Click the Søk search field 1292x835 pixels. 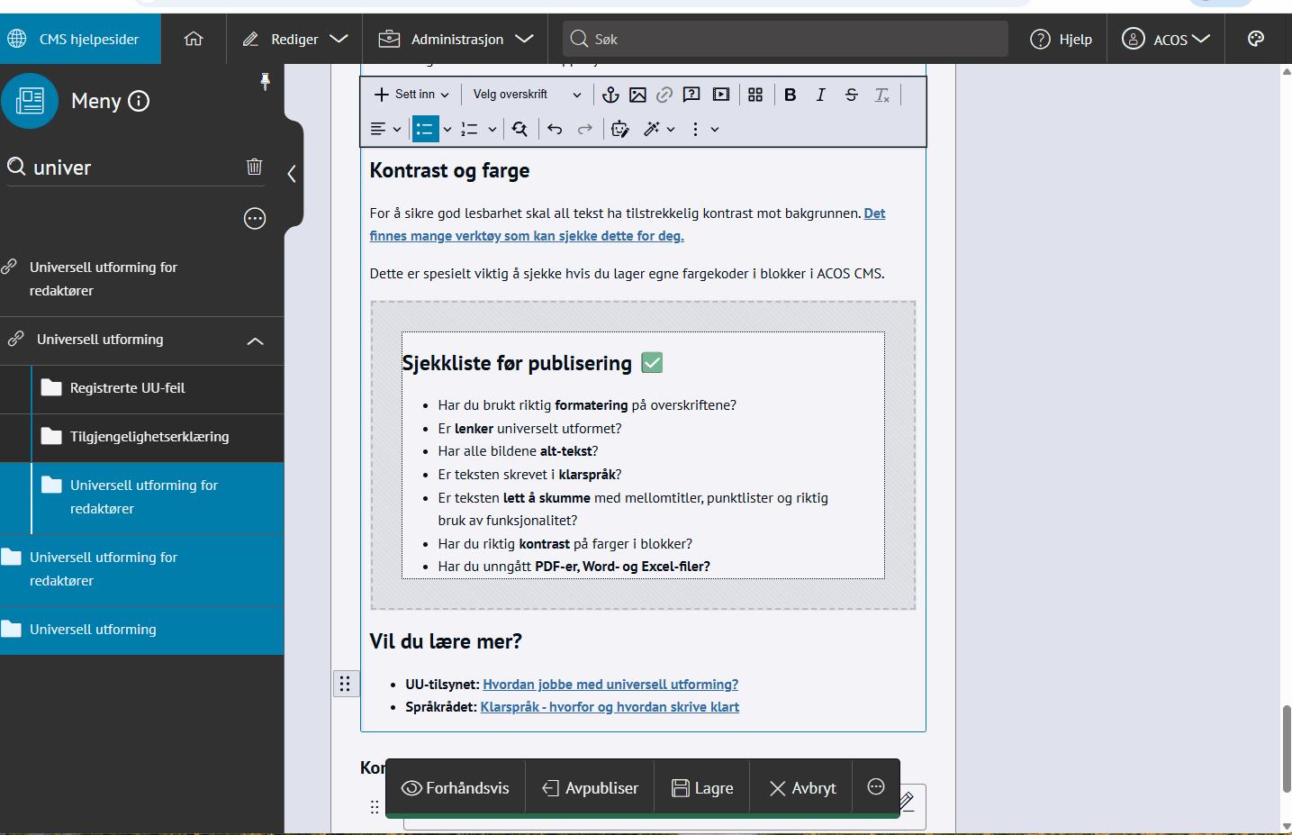pyautogui.click(x=785, y=39)
